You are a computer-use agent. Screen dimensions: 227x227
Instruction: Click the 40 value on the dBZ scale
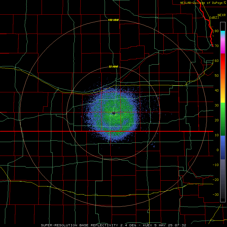[217, 91]
